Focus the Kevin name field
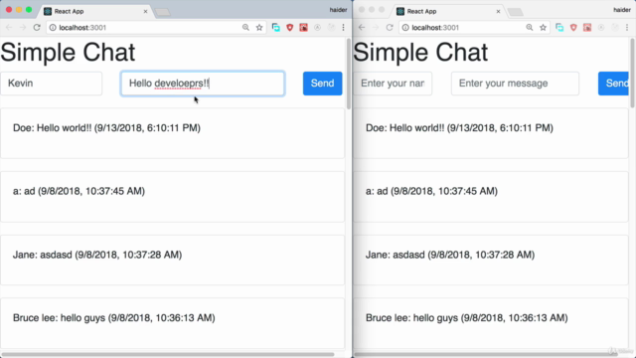 (x=51, y=84)
